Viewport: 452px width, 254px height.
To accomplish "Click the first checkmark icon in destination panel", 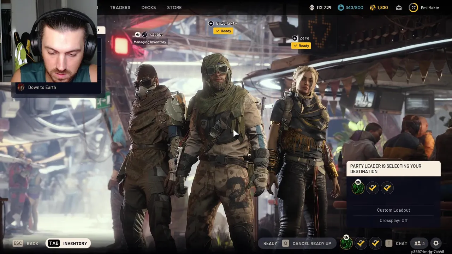I will (373, 188).
